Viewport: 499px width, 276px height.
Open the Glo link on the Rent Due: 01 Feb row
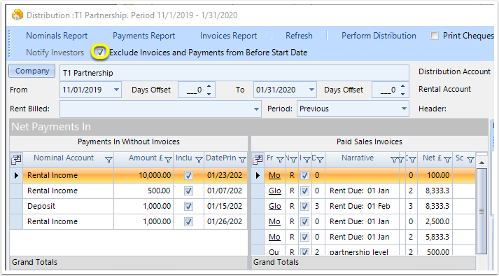[x=274, y=206]
